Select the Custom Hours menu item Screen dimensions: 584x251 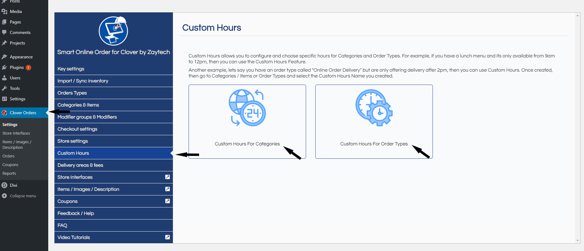coord(113,153)
